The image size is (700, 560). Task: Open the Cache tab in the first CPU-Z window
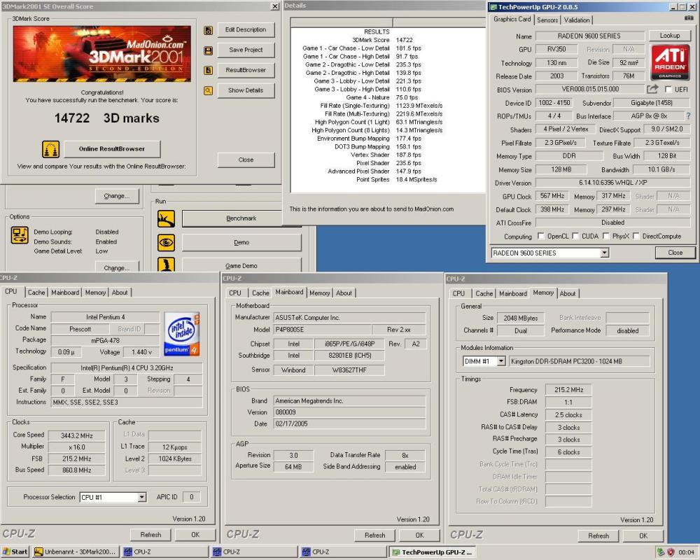tap(36, 292)
